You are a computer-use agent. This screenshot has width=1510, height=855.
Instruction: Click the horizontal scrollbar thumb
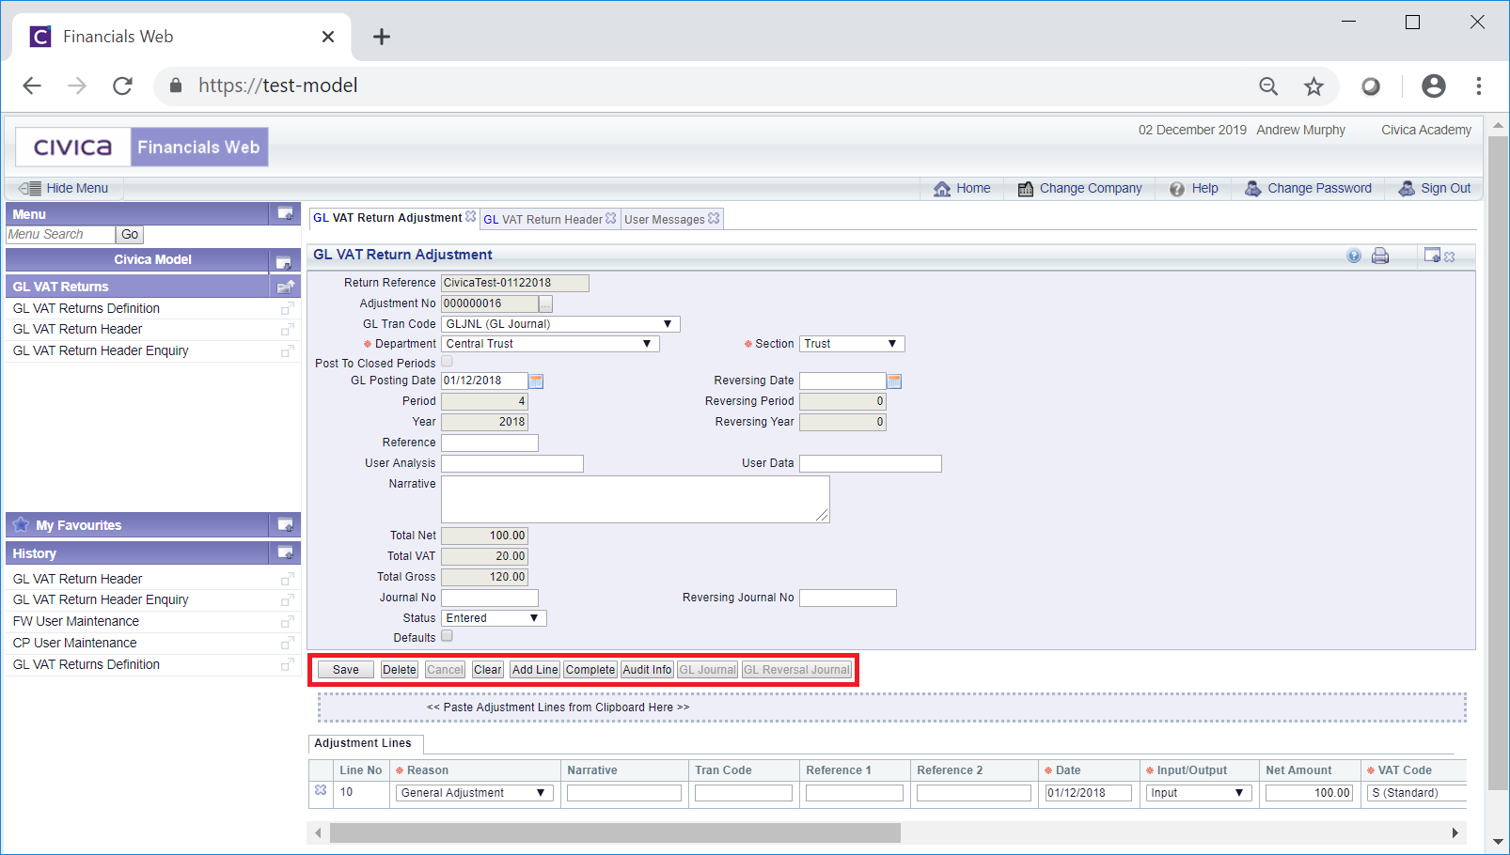615,833
